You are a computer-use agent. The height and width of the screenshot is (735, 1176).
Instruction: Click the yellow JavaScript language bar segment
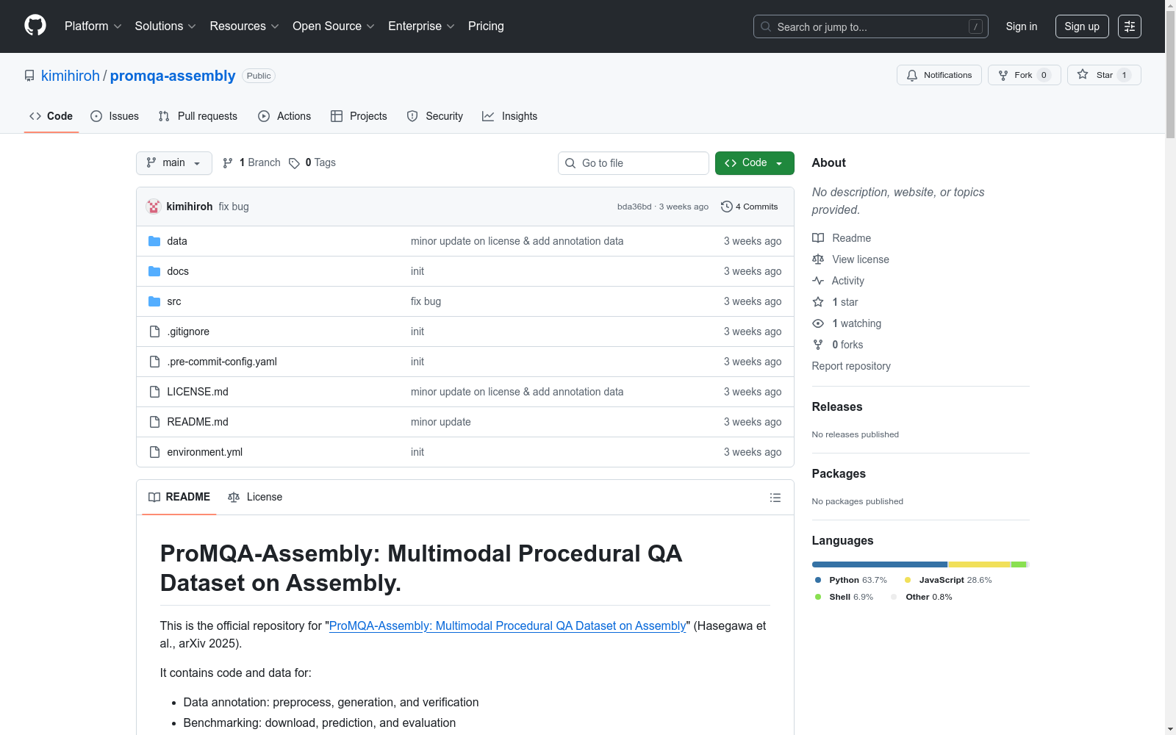pos(980,564)
